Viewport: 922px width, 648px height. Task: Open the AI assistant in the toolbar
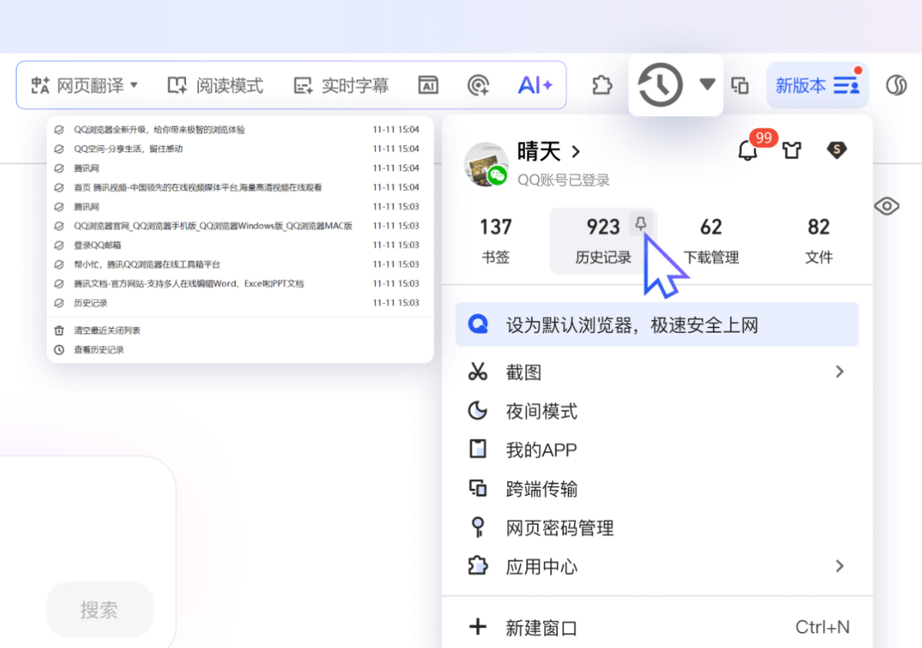[x=535, y=85]
